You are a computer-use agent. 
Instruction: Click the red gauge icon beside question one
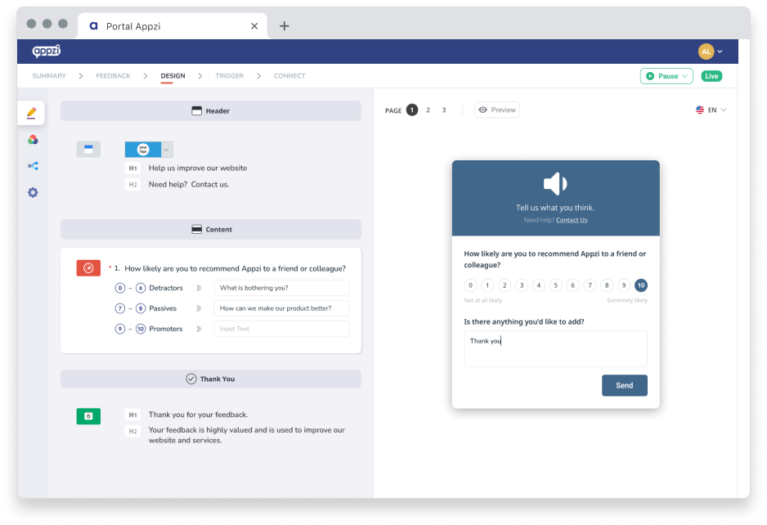pos(88,267)
